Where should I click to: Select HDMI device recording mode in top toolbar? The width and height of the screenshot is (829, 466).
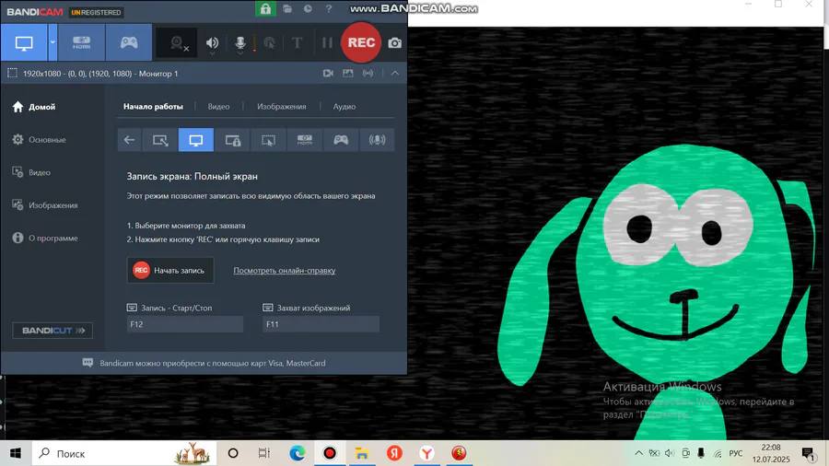81,42
